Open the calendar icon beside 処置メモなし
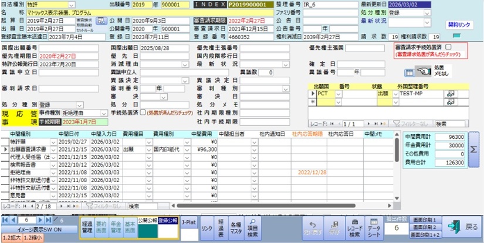484x243 pixels. coord(409,73)
